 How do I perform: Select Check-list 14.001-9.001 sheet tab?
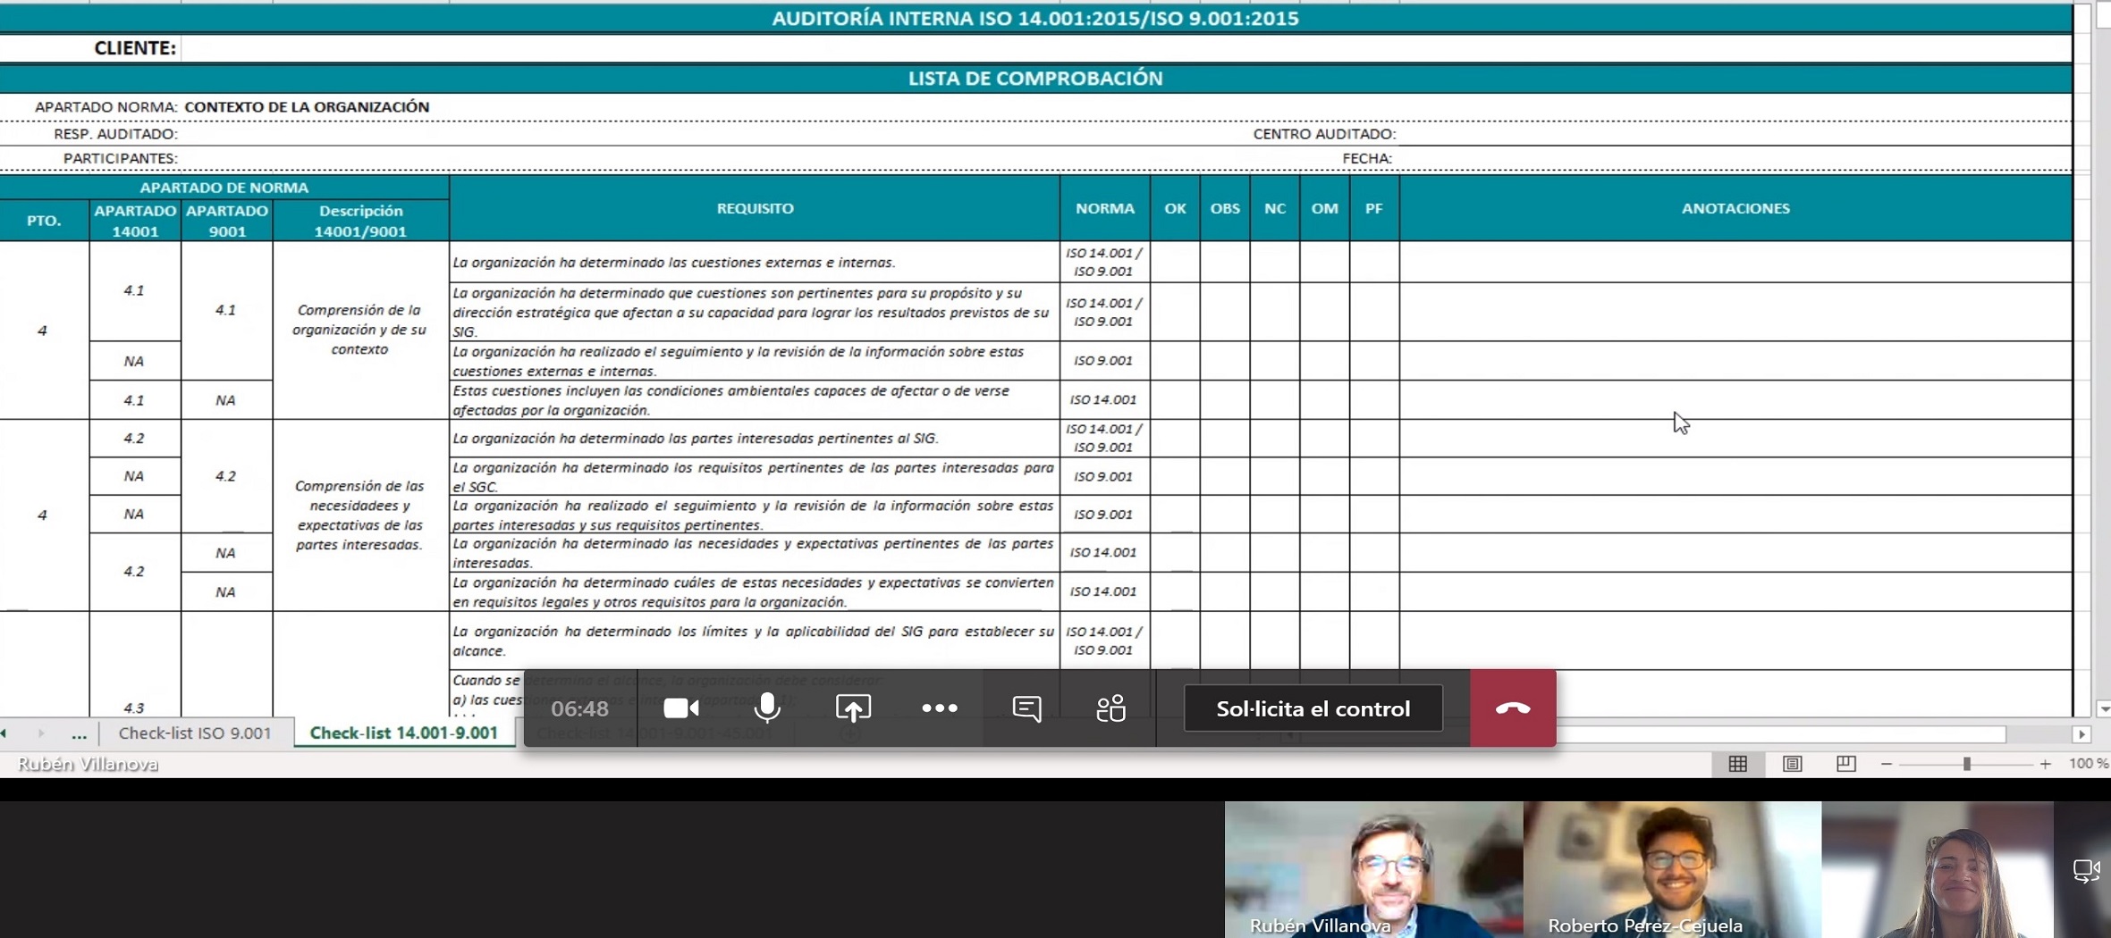pos(404,733)
